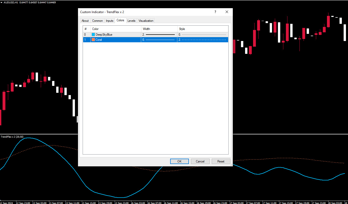Select row number 0 cell
This screenshot has height=204, width=348.
tap(87, 35)
